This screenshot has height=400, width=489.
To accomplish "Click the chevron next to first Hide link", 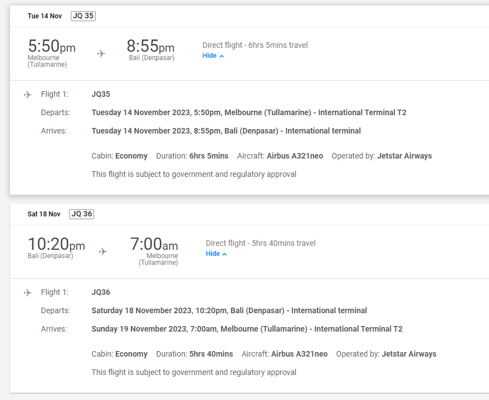I will coord(222,56).
